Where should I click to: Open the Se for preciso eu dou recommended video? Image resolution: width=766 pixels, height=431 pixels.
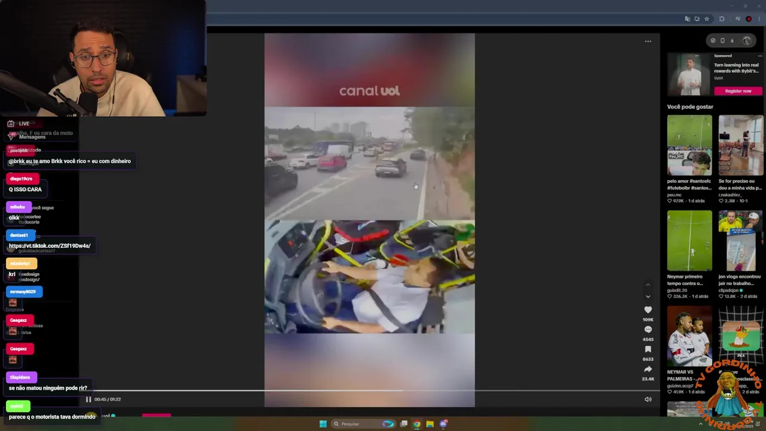point(741,145)
